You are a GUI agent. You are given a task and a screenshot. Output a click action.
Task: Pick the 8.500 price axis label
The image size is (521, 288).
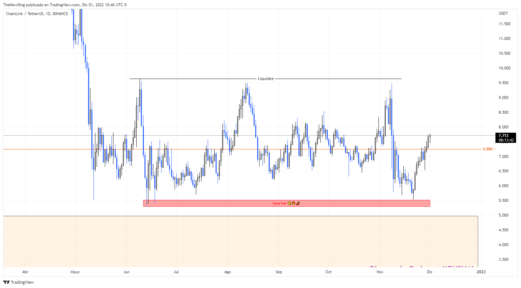pyautogui.click(x=503, y=112)
